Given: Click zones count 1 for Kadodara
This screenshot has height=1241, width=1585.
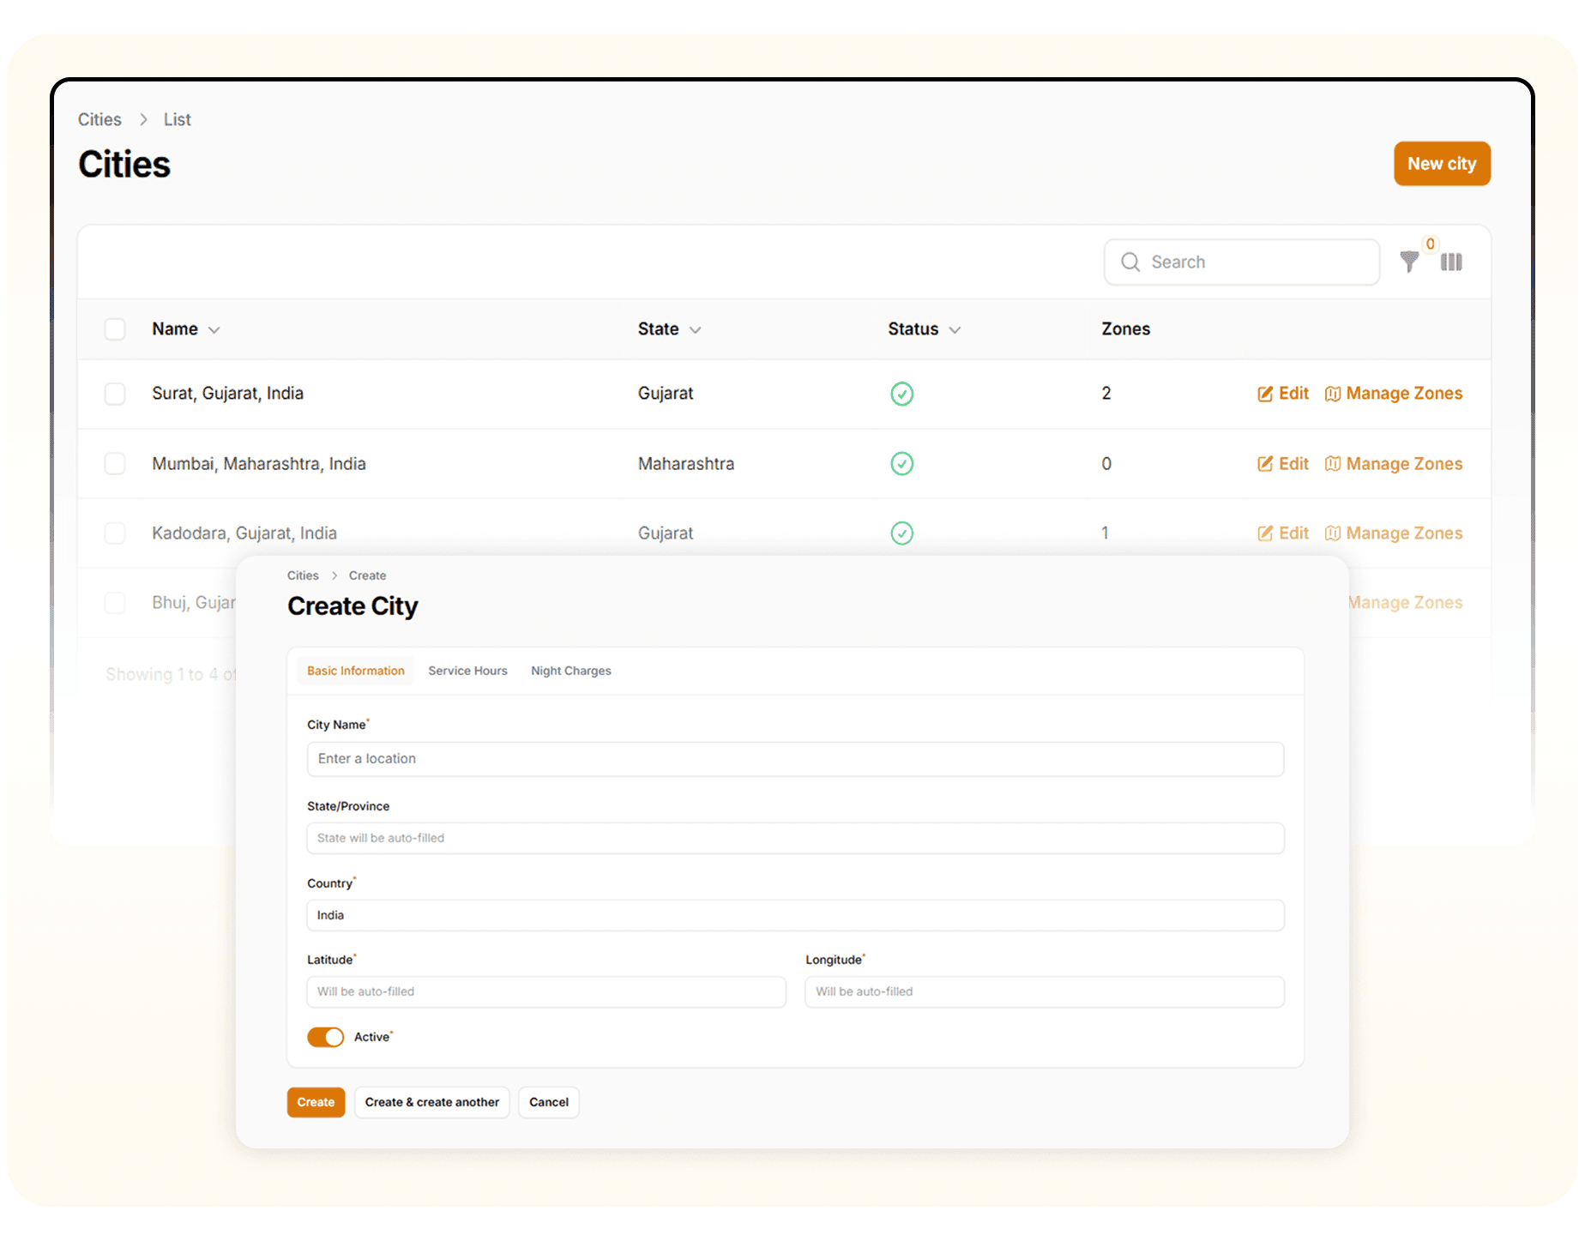Looking at the screenshot, I should tap(1106, 533).
